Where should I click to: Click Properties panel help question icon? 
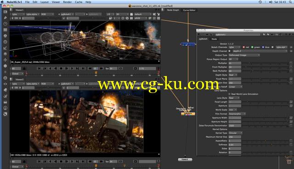(x=286, y=35)
